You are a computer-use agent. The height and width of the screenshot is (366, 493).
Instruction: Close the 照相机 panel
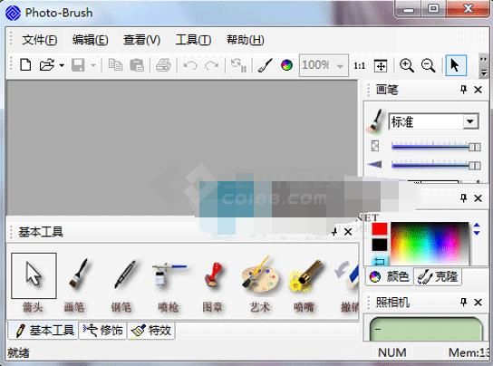tap(478, 303)
